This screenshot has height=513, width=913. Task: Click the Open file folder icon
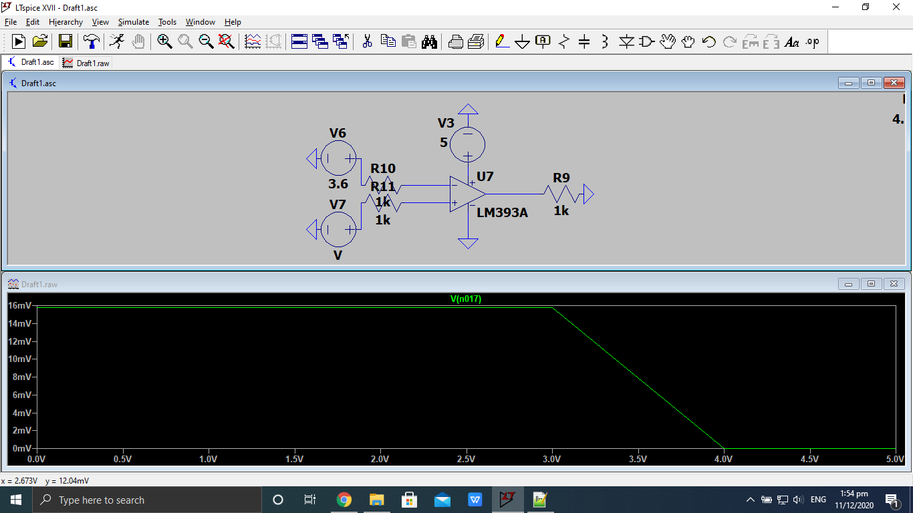[40, 41]
